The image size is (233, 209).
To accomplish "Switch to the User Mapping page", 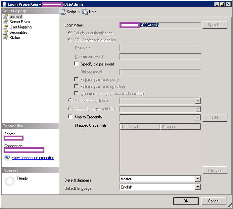I will click(21, 27).
